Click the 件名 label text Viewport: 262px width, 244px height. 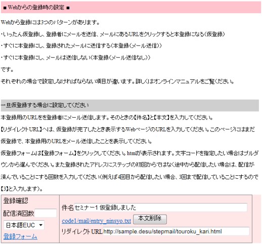tap(68, 208)
